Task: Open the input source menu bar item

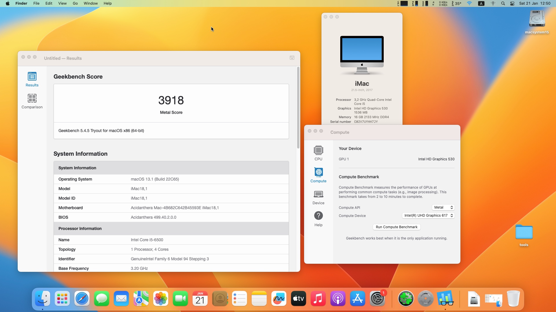Action: pos(481,3)
